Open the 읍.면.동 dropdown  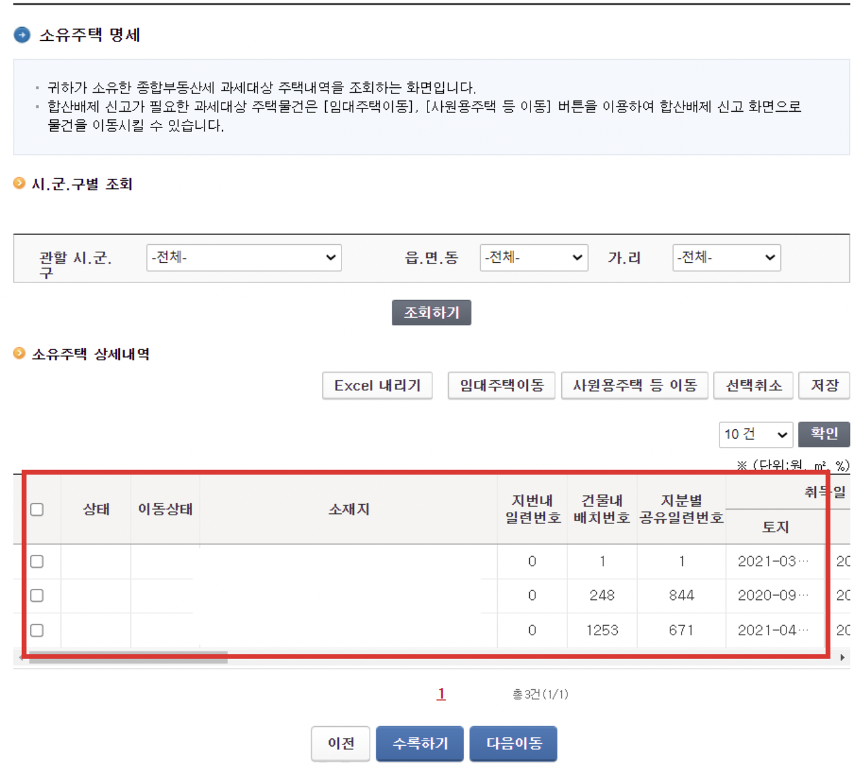coord(534,257)
